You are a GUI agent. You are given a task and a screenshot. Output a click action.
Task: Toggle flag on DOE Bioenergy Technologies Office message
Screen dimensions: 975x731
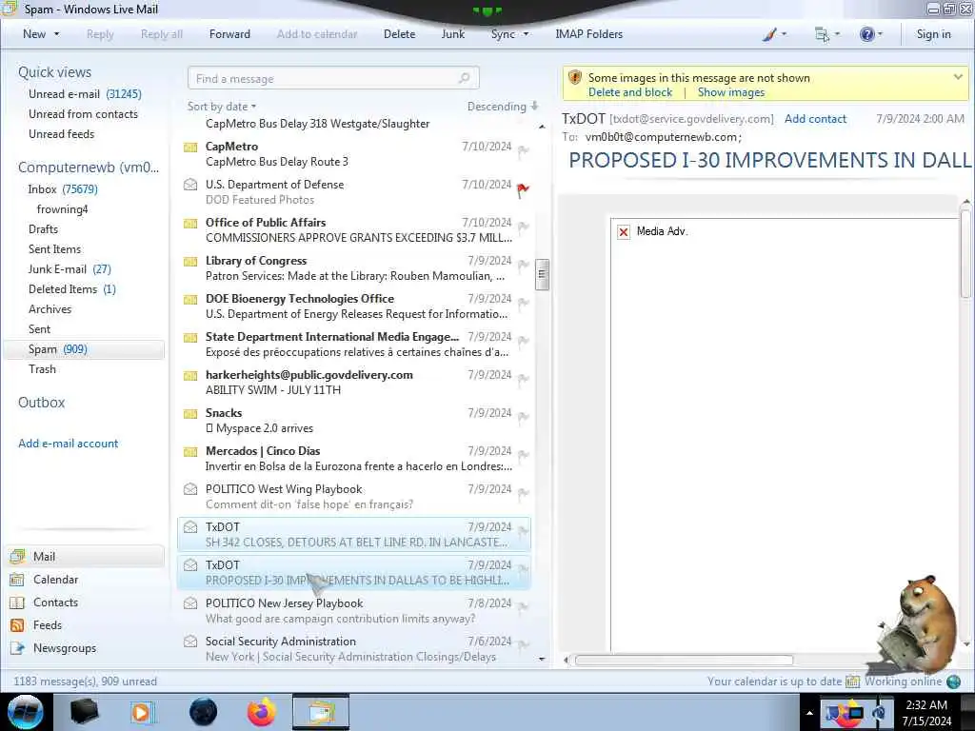(x=524, y=303)
